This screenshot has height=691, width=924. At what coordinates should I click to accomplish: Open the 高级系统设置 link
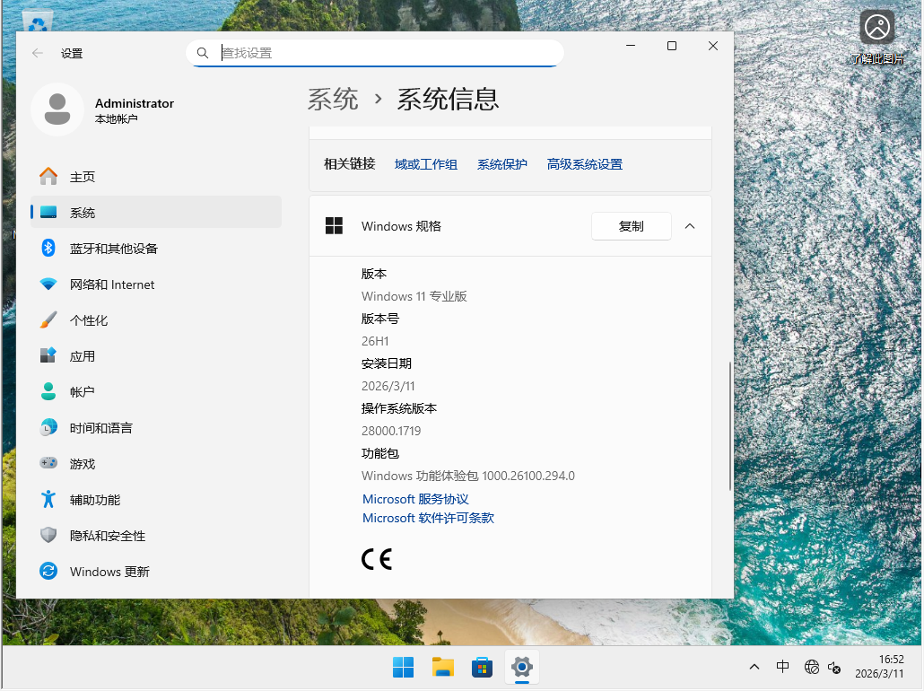pyautogui.click(x=584, y=164)
